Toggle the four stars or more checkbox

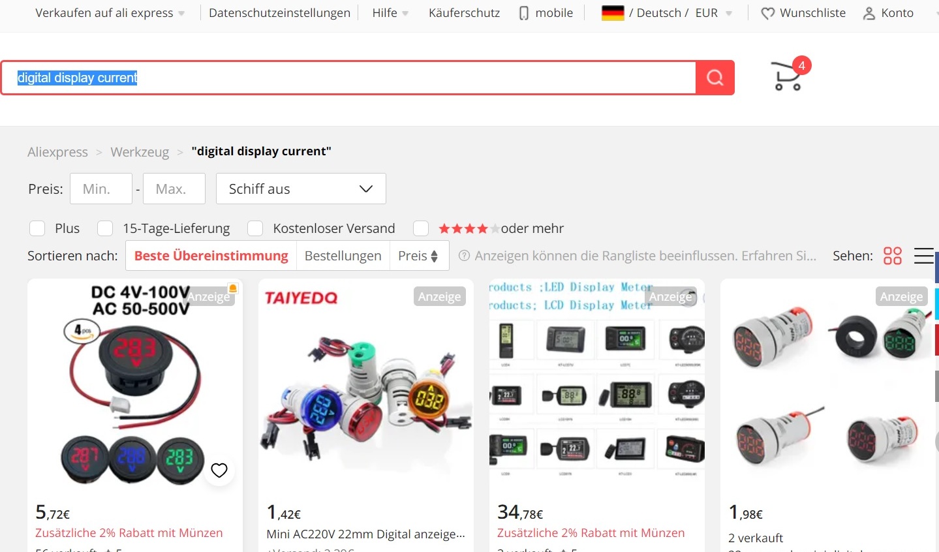pyautogui.click(x=421, y=228)
